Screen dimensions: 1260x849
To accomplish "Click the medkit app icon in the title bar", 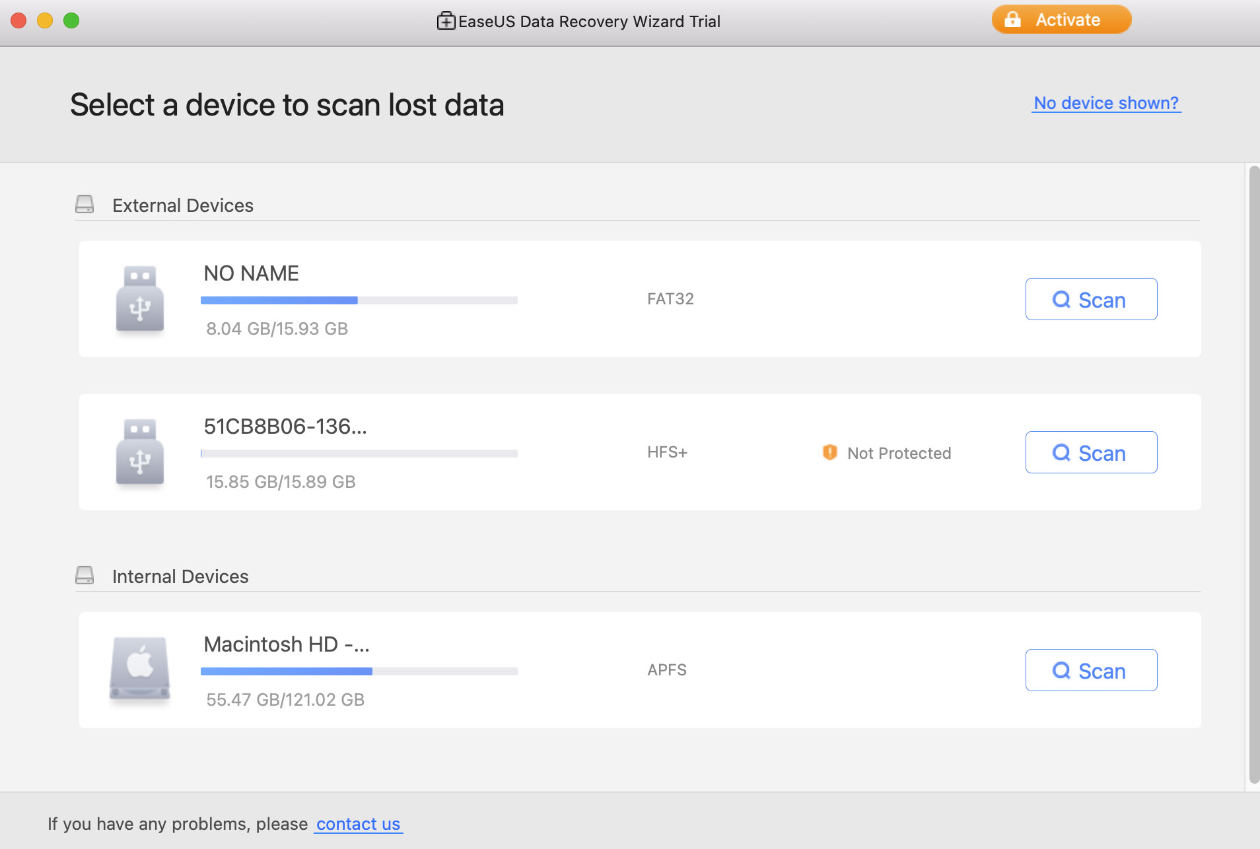I will pyautogui.click(x=446, y=21).
